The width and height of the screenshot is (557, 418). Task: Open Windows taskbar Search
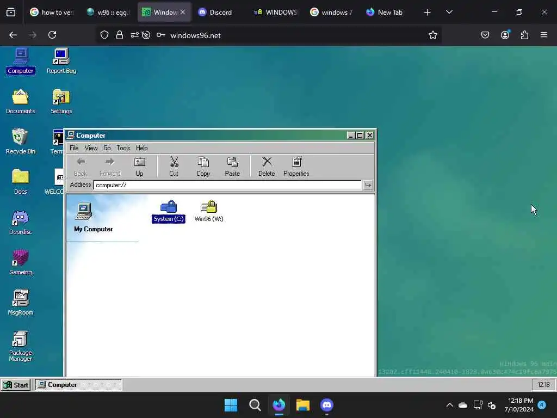pyautogui.click(x=255, y=405)
